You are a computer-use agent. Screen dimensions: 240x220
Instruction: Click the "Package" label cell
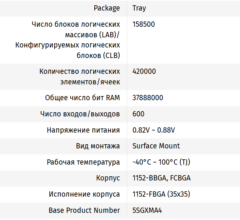(107, 8)
